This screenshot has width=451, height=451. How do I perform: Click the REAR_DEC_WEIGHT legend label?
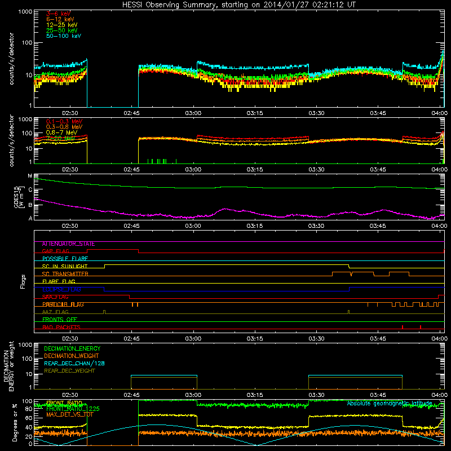[69, 371]
